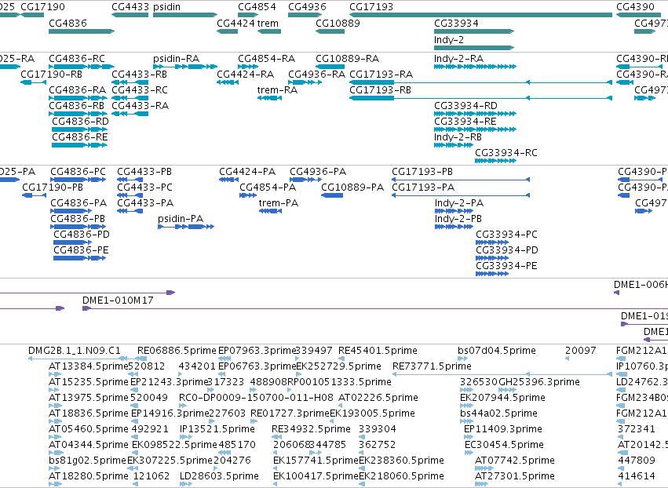Click transcript CG17190-RB
The image size is (668, 488).
click(33, 82)
